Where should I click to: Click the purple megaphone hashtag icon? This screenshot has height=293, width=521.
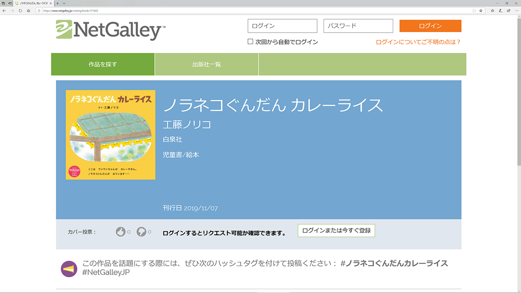69,269
